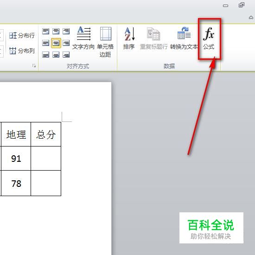Click the 地理 header cell
255x255 pixels.
pos(16,134)
